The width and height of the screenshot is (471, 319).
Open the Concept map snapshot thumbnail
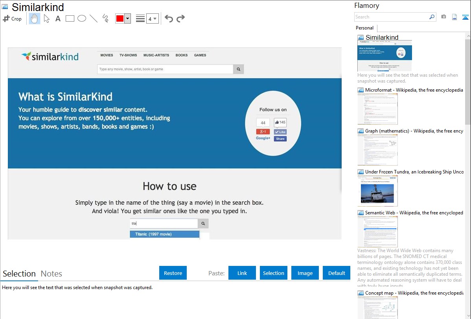[377, 308]
